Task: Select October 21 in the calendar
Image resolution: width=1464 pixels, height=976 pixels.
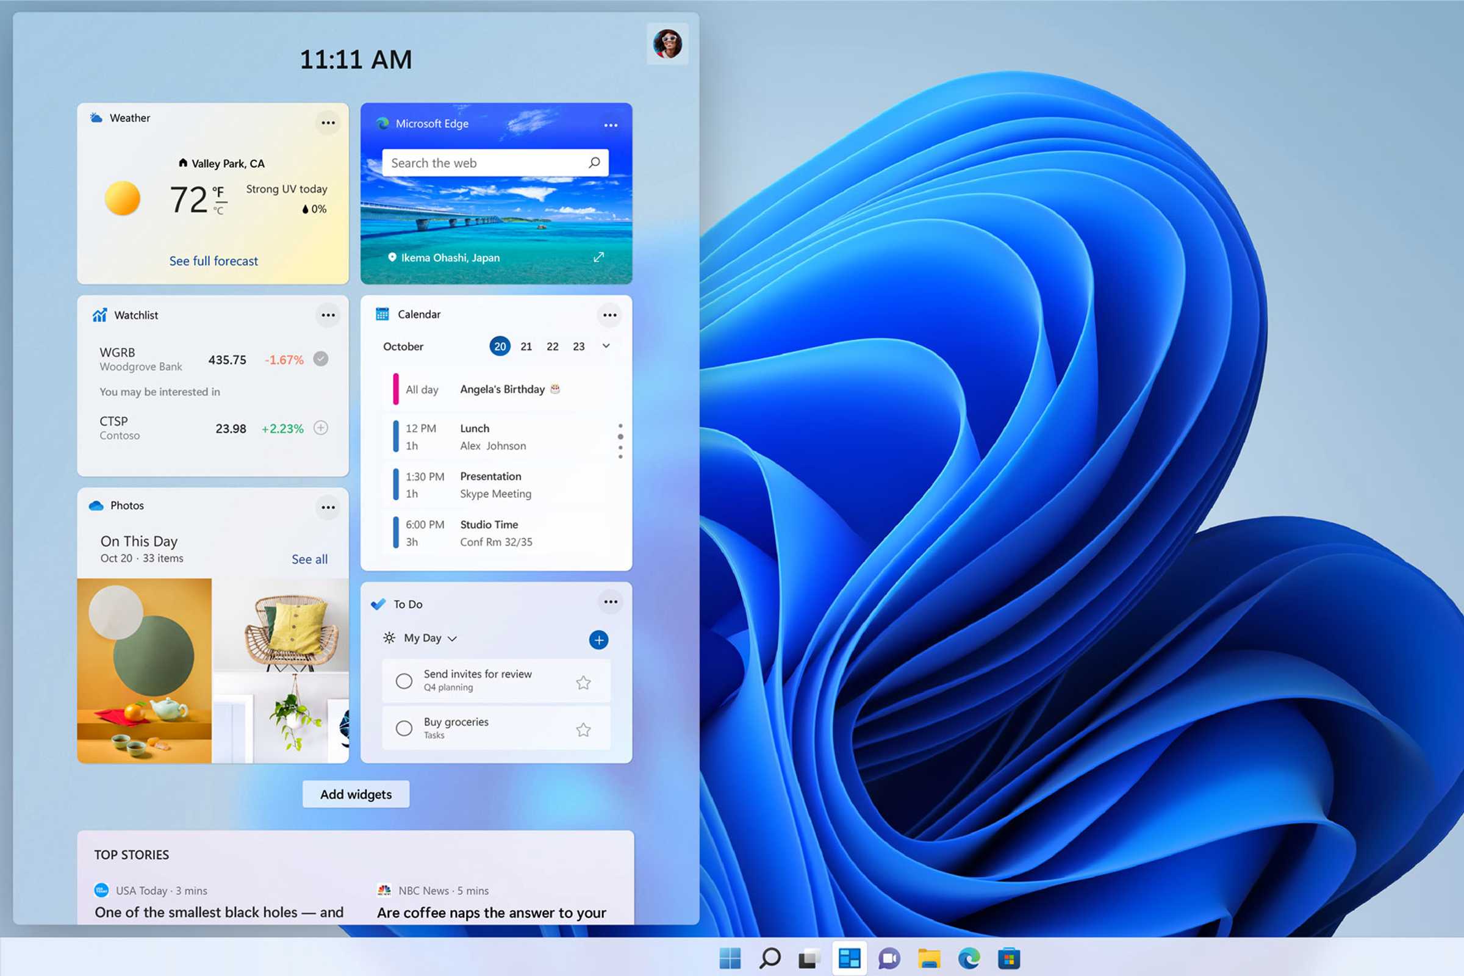Action: coord(526,346)
